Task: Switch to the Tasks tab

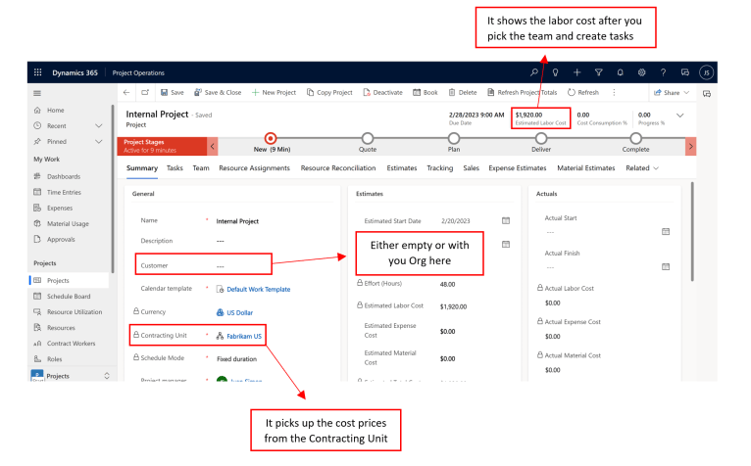Action: (x=175, y=168)
